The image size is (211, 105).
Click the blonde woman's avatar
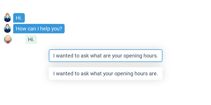pos(8,39)
